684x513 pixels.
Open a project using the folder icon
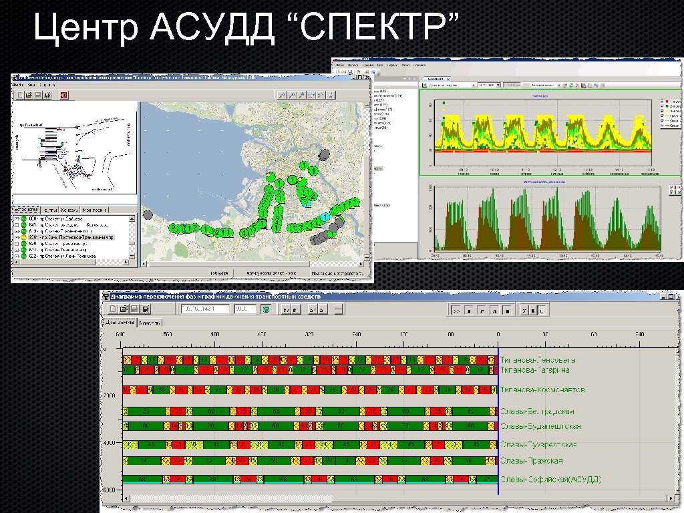click(27, 94)
